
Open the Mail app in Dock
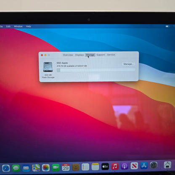pyautogui.click(x=26, y=168)
